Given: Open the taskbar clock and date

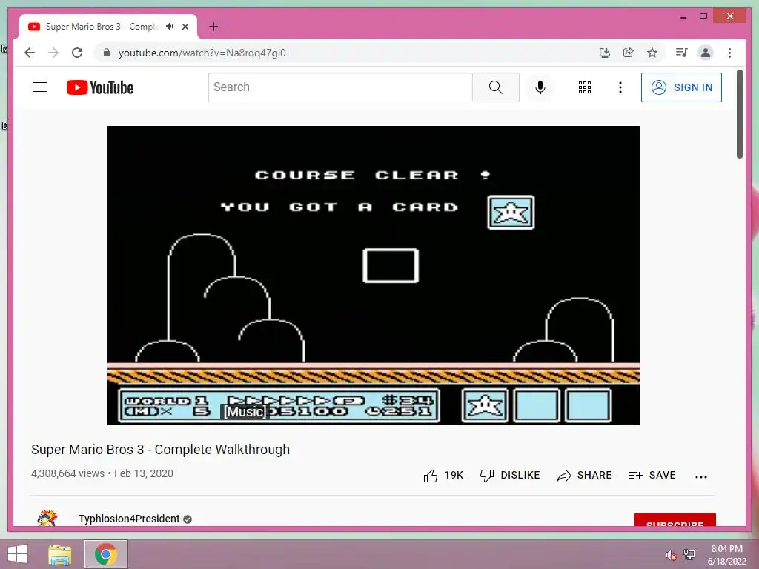Looking at the screenshot, I should tap(726, 555).
